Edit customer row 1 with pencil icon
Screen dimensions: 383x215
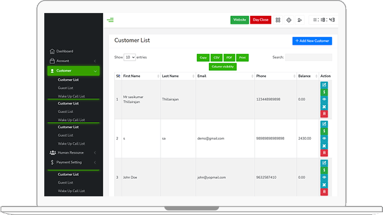click(x=324, y=85)
